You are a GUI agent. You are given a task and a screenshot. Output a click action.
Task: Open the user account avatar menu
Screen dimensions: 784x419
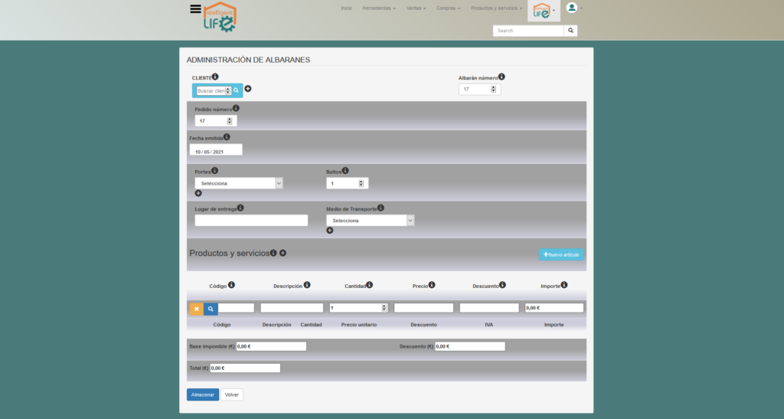(x=572, y=8)
